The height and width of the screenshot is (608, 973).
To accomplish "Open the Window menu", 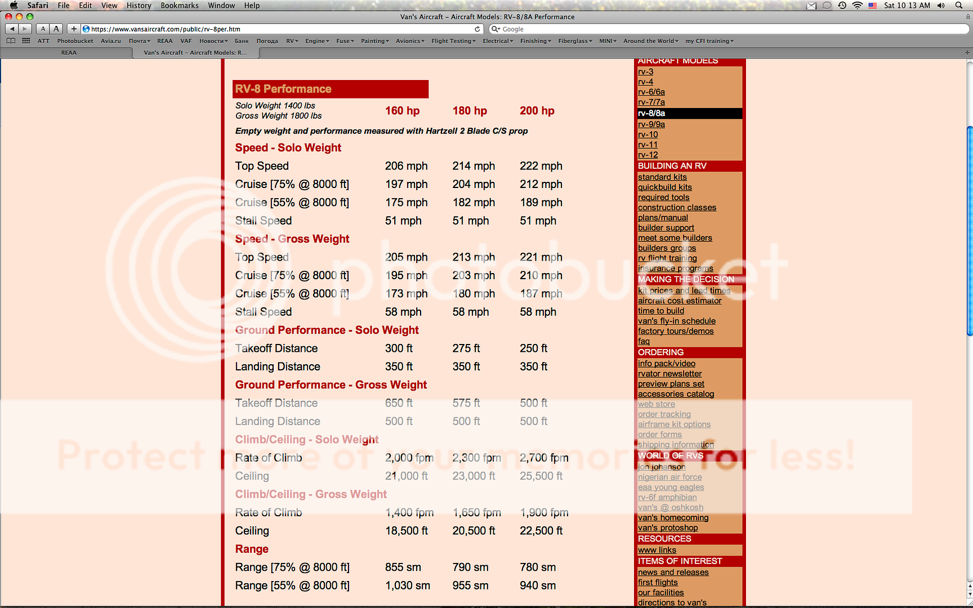I will tap(221, 5).
